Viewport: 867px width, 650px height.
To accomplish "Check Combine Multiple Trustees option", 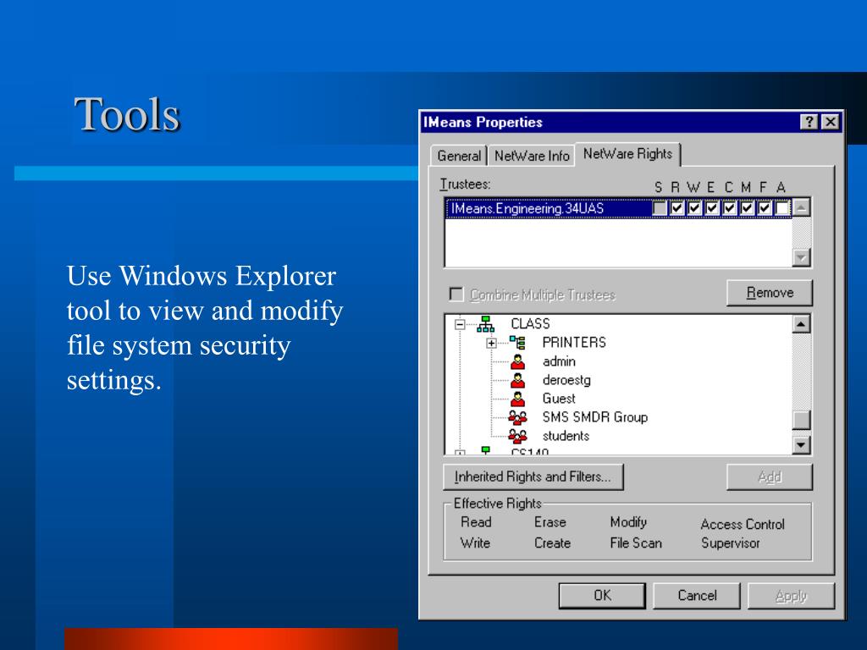I will 456,294.
